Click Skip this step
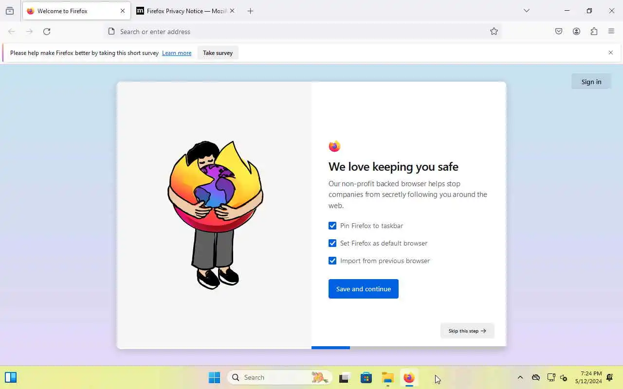Screen dimensions: 623x389 tap(467, 331)
